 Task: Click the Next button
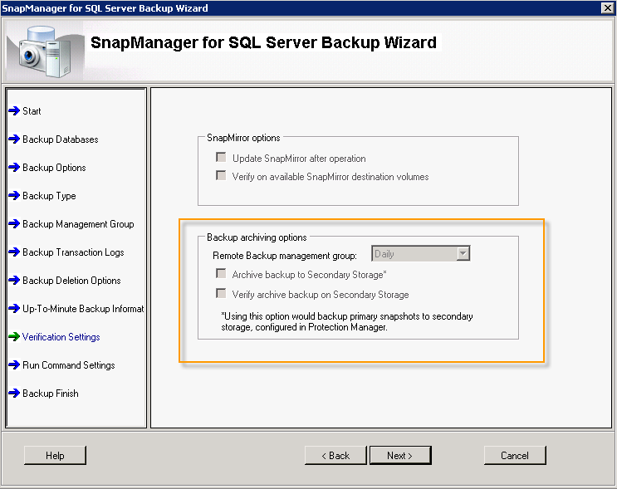coord(399,455)
